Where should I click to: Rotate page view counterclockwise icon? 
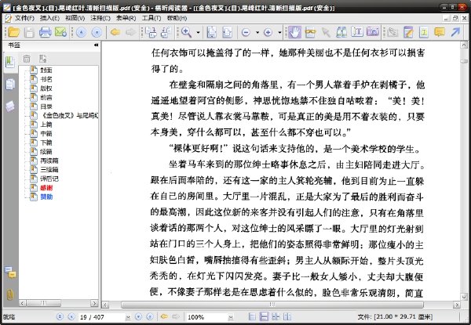(x=166, y=32)
